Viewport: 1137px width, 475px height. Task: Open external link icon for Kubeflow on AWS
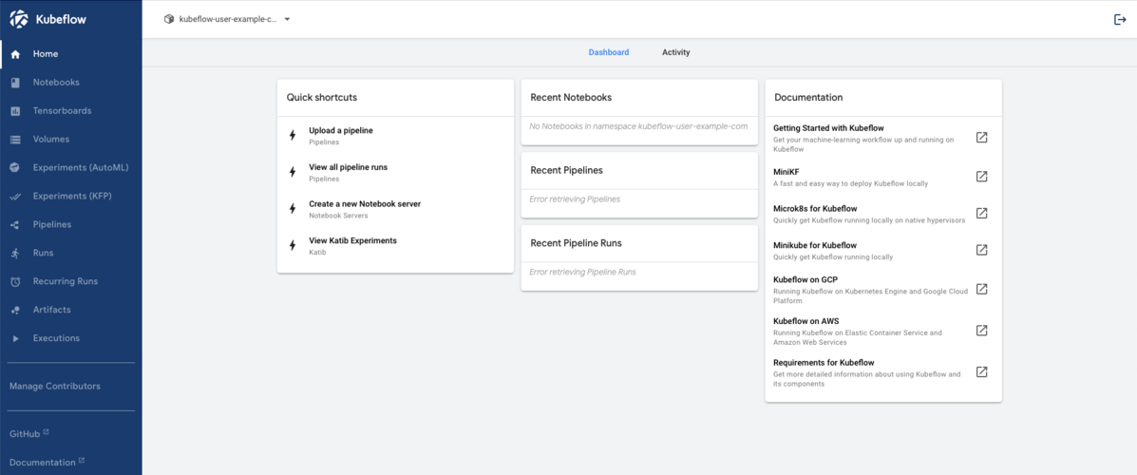982,330
